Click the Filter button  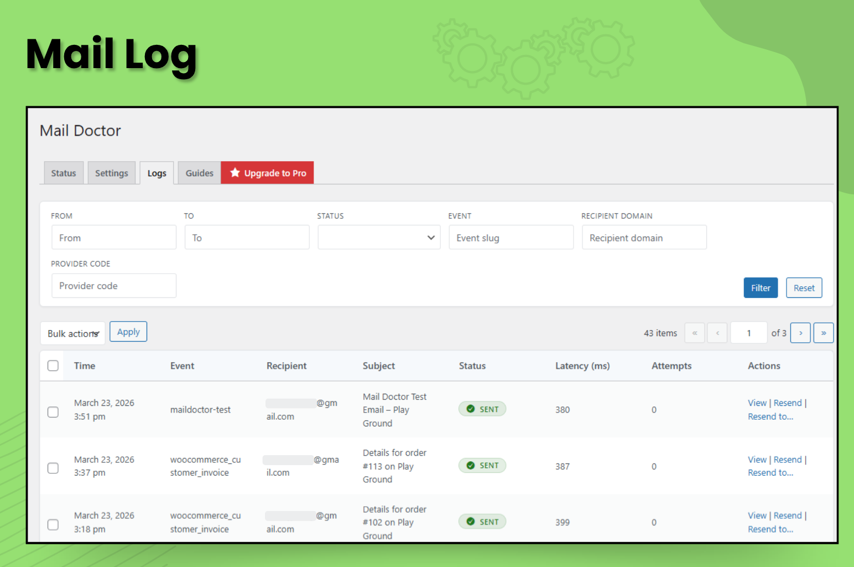761,287
